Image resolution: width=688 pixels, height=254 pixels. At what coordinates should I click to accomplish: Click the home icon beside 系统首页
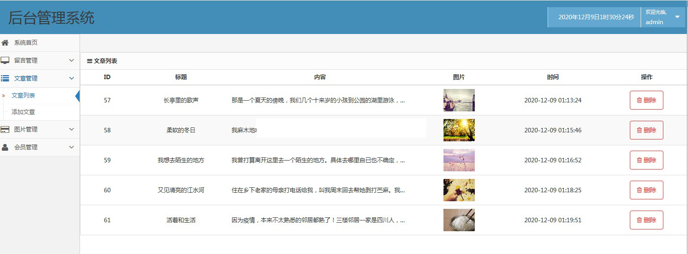pos(5,43)
